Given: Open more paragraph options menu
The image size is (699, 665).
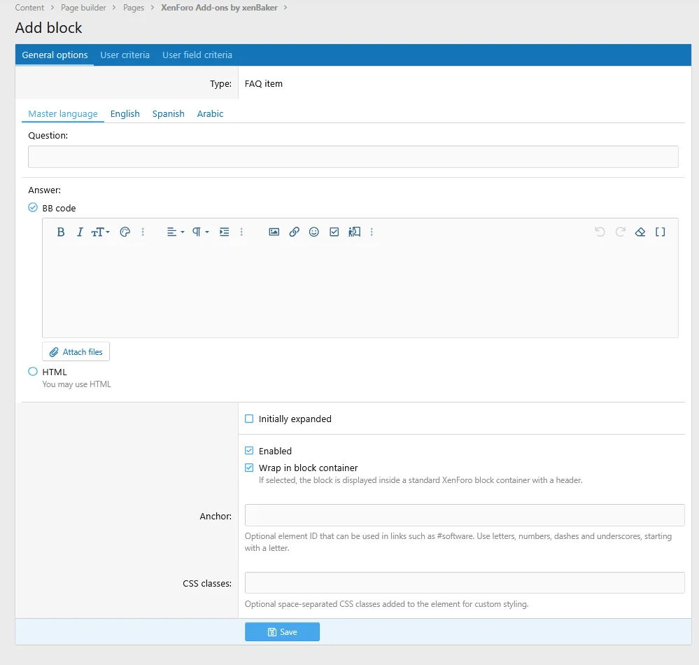Looking at the screenshot, I should (x=241, y=232).
